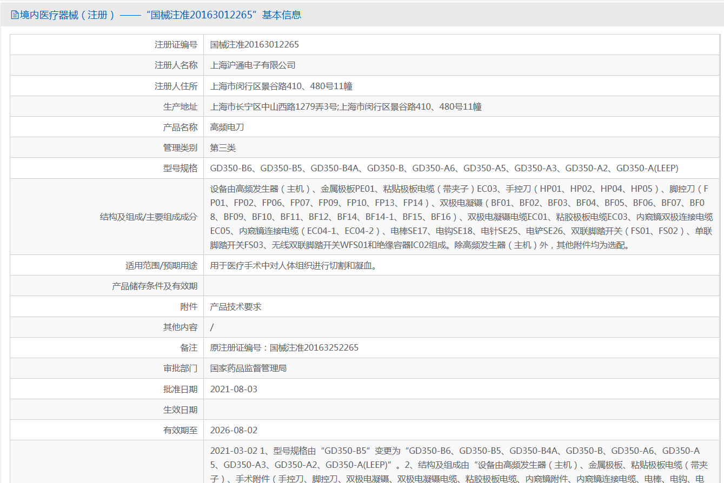The height and width of the screenshot is (483, 724).
Task: Select the slash value in 其他内容 row
Action: coord(212,327)
